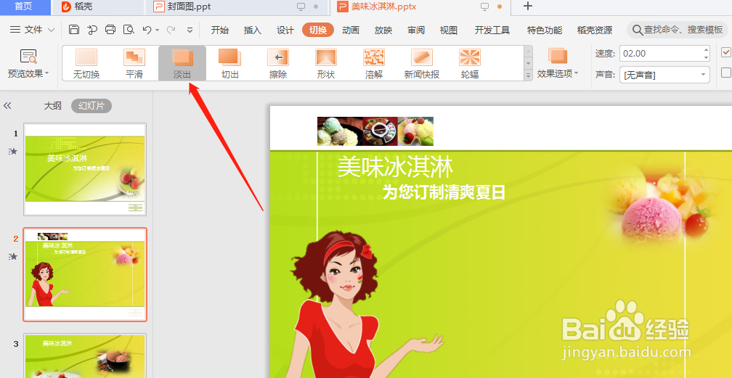Select the 新闻快报 newsflash transition
732x378 pixels.
(422, 63)
